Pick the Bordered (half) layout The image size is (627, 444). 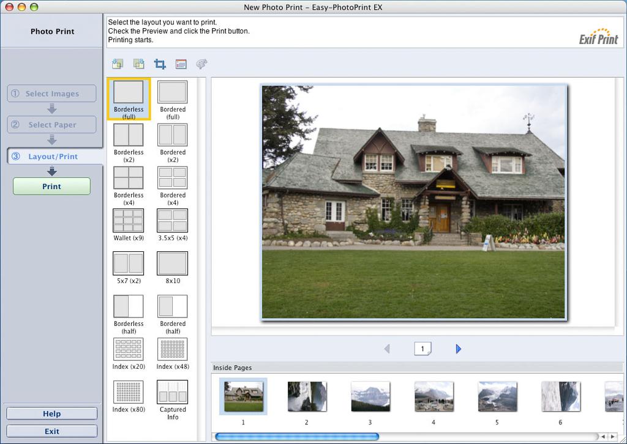[x=172, y=314]
